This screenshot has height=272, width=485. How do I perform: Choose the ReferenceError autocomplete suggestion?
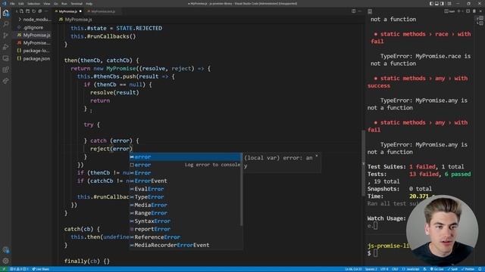tap(185, 237)
